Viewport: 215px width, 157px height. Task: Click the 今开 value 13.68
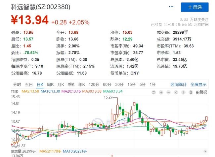[x=73, y=32]
